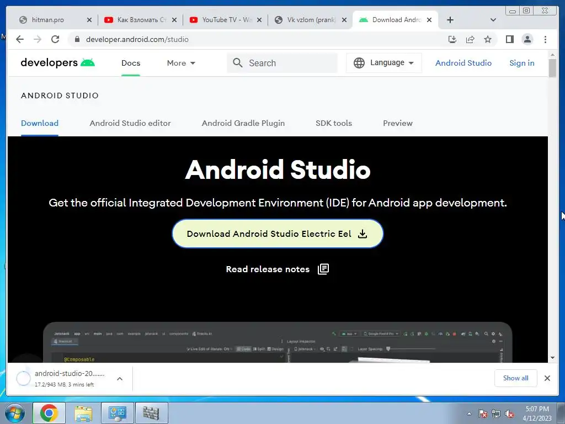Close the hitman.pro tab

(89, 20)
